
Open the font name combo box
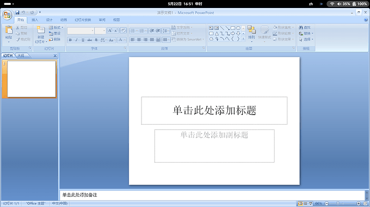coord(80,30)
